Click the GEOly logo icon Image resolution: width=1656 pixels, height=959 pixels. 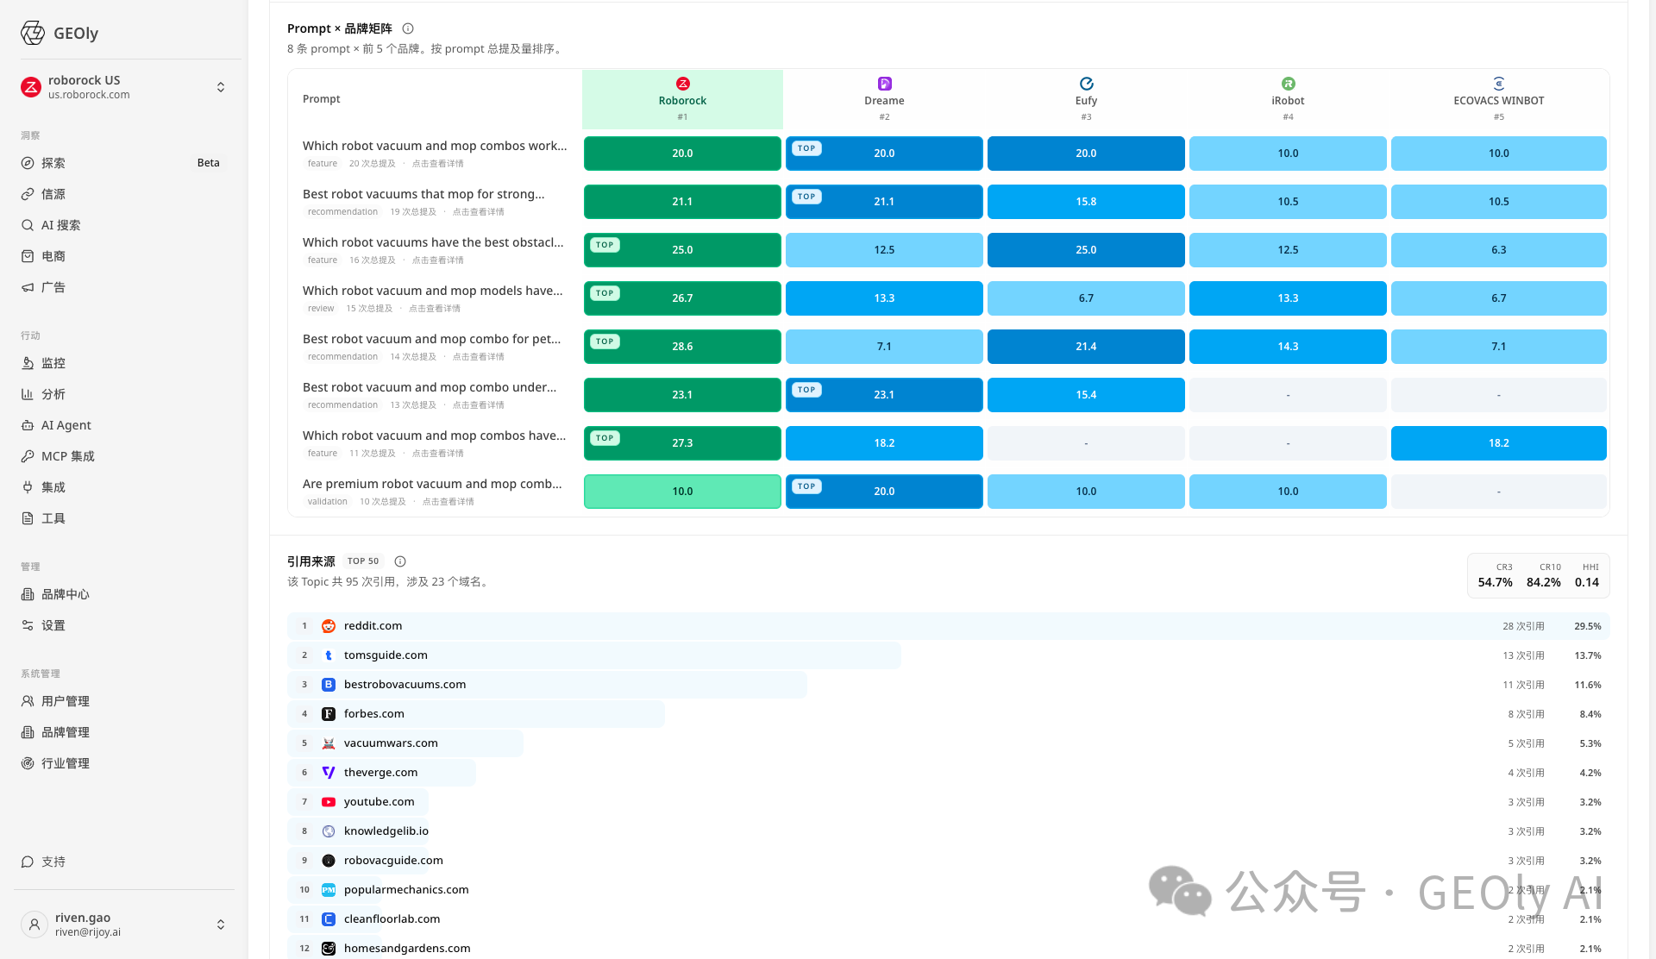click(33, 33)
